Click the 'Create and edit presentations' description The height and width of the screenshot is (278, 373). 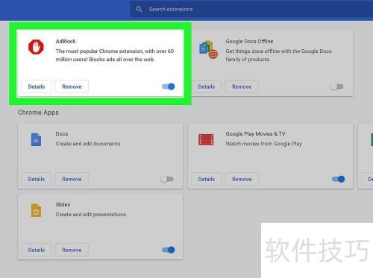tap(91, 214)
